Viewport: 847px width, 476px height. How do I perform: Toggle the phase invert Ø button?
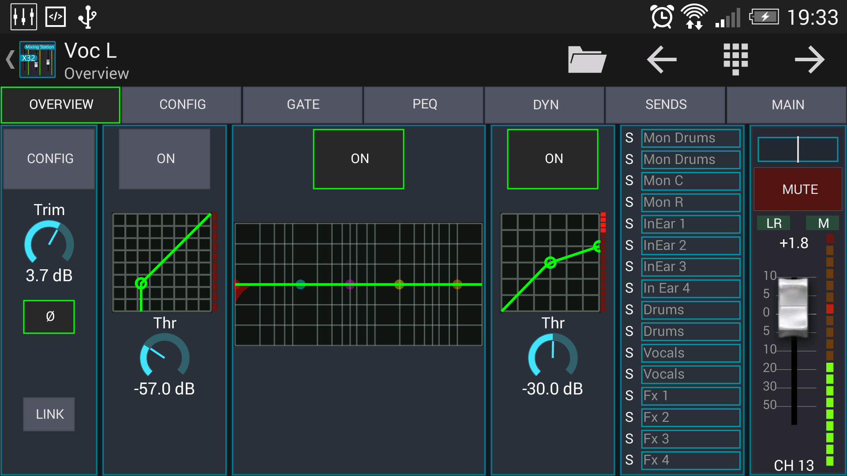(49, 317)
